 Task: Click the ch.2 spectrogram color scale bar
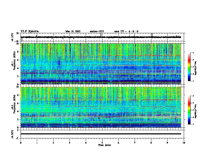tap(189, 110)
